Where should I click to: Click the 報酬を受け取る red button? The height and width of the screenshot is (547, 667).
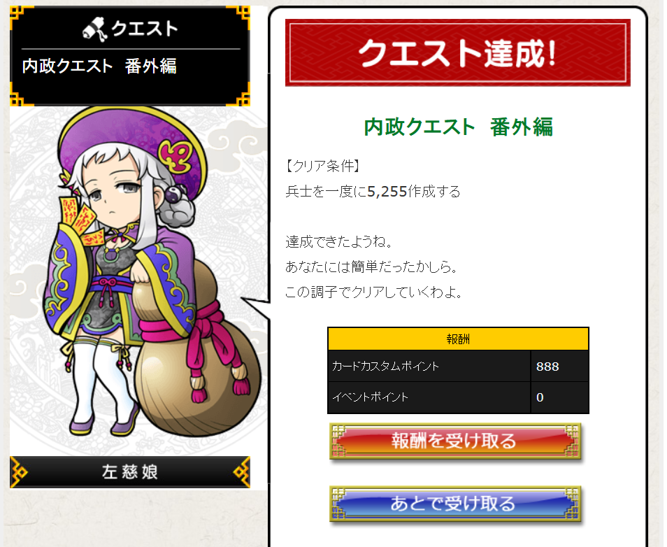click(455, 441)
